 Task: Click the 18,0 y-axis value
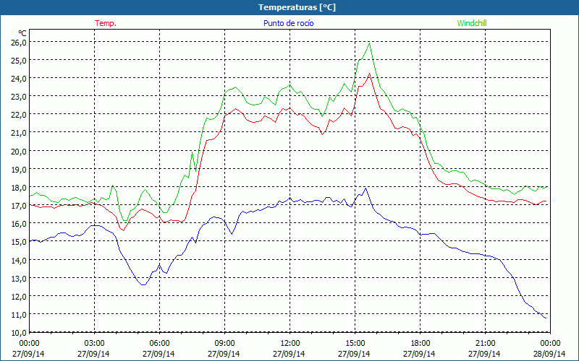[20, 187]
